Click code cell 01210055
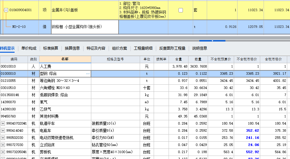The image size is (290, 159). [x=14, y=81]
